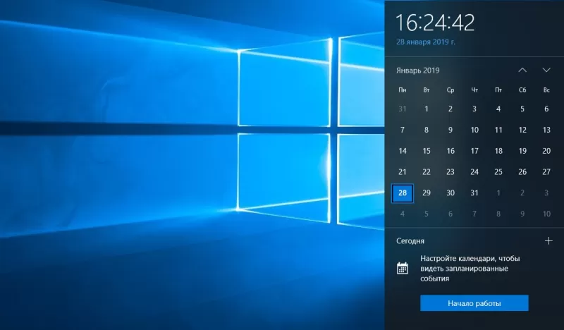The image size is (564, 330).
Task: Select January 16 in the calendar
Action: pos(450,151)
